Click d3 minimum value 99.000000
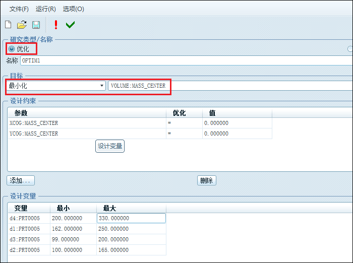 (x=73, y=239)
